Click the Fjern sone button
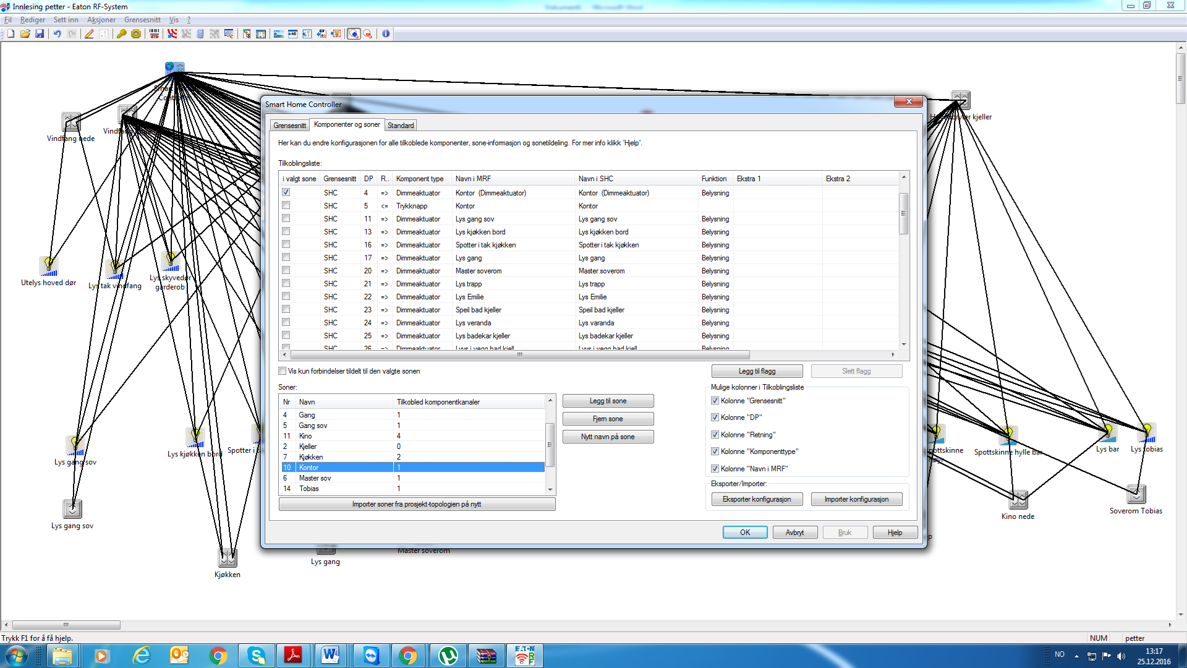 point(608,419)
